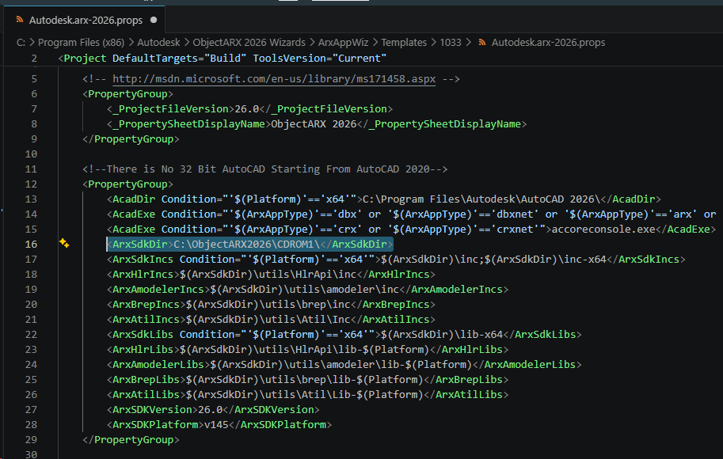
Task: Click the XML file icon in the editor tab
Action: [x=19, y=20]
